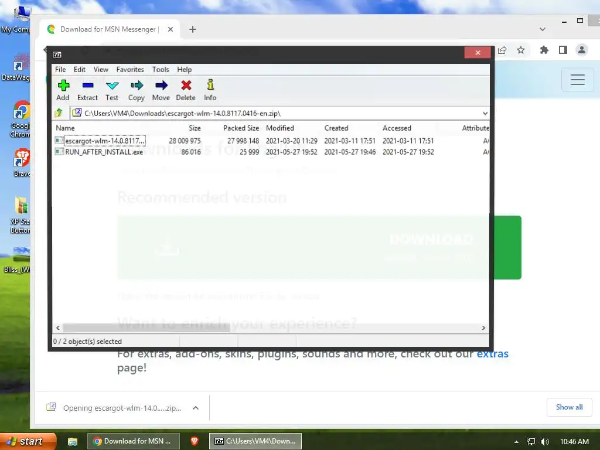Expand the download item options chevron
This screenshot has width=600, height=450.
click(x=196, y=408)
